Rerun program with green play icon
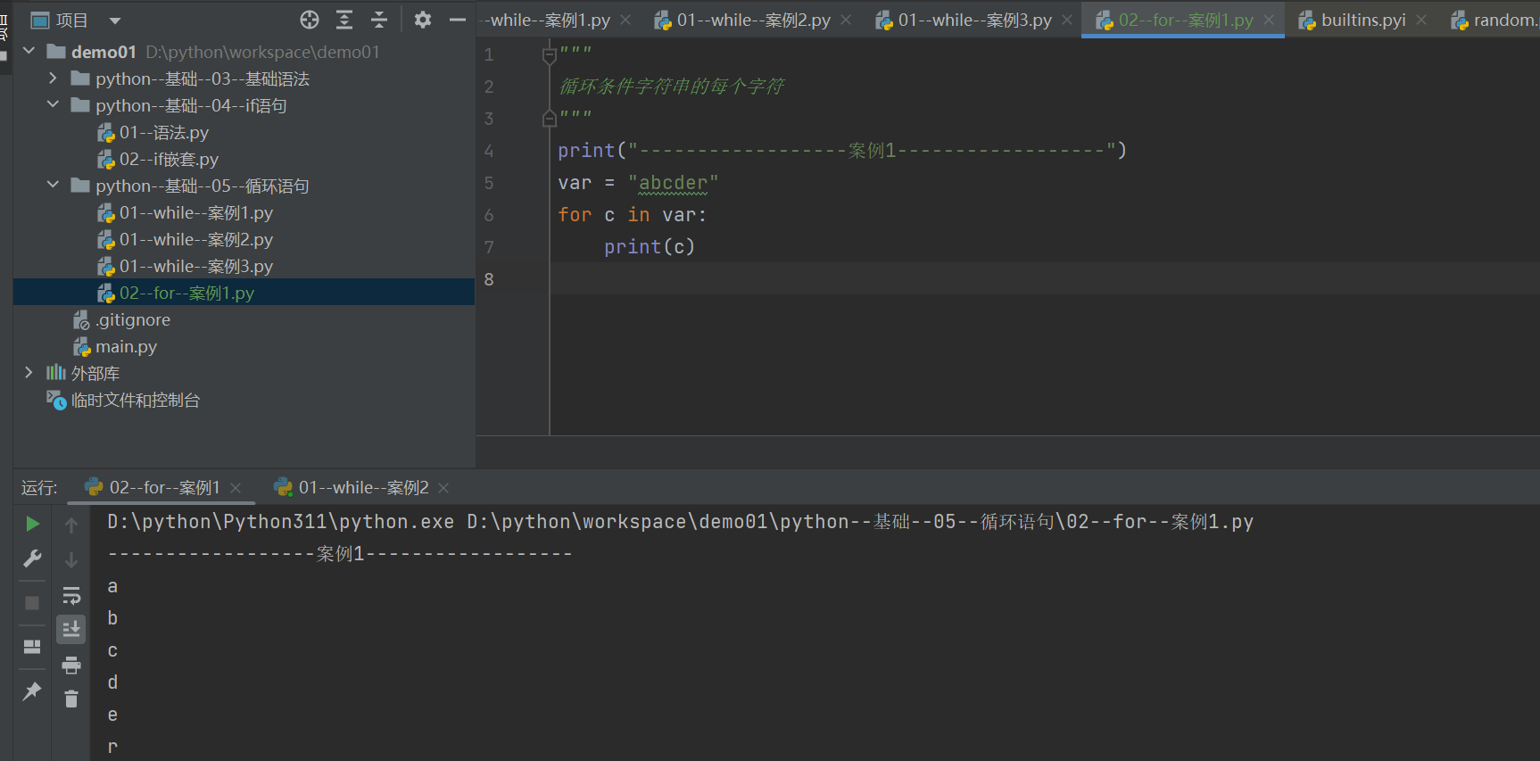 [x=32, y=524]
